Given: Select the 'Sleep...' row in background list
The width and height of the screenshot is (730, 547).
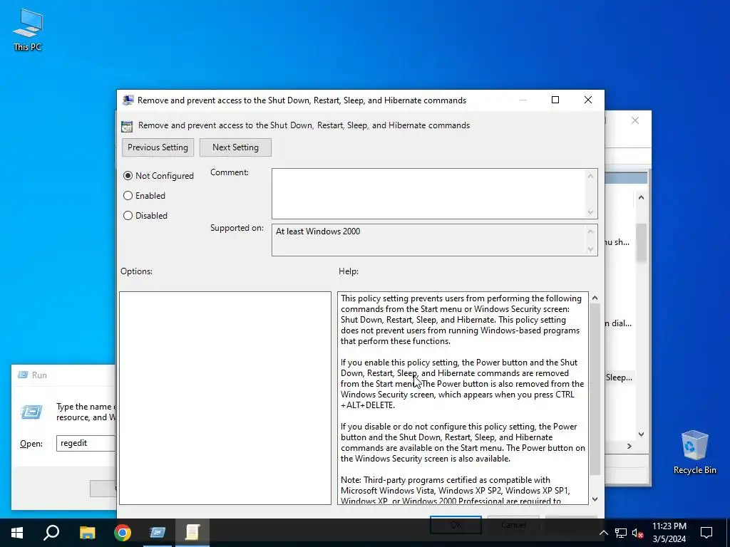Looking at the screenshot, I should [x=619, y=377].
